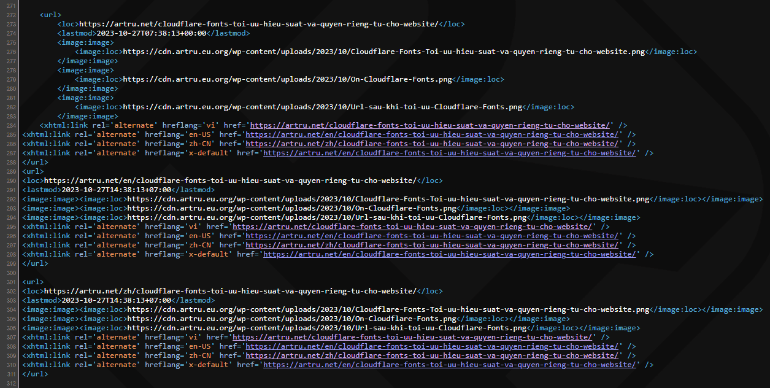Follow the 'x-default' href URL on line 298
Image resolution: width=770 pixels, height=388 pixels.
449,254
